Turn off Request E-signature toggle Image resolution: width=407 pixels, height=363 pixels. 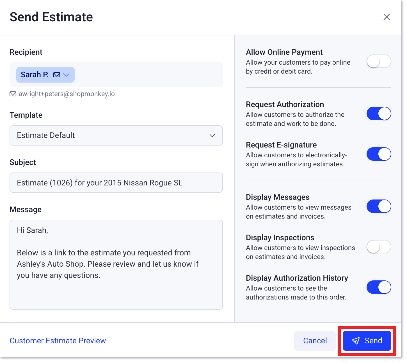(x=379, y=154)
